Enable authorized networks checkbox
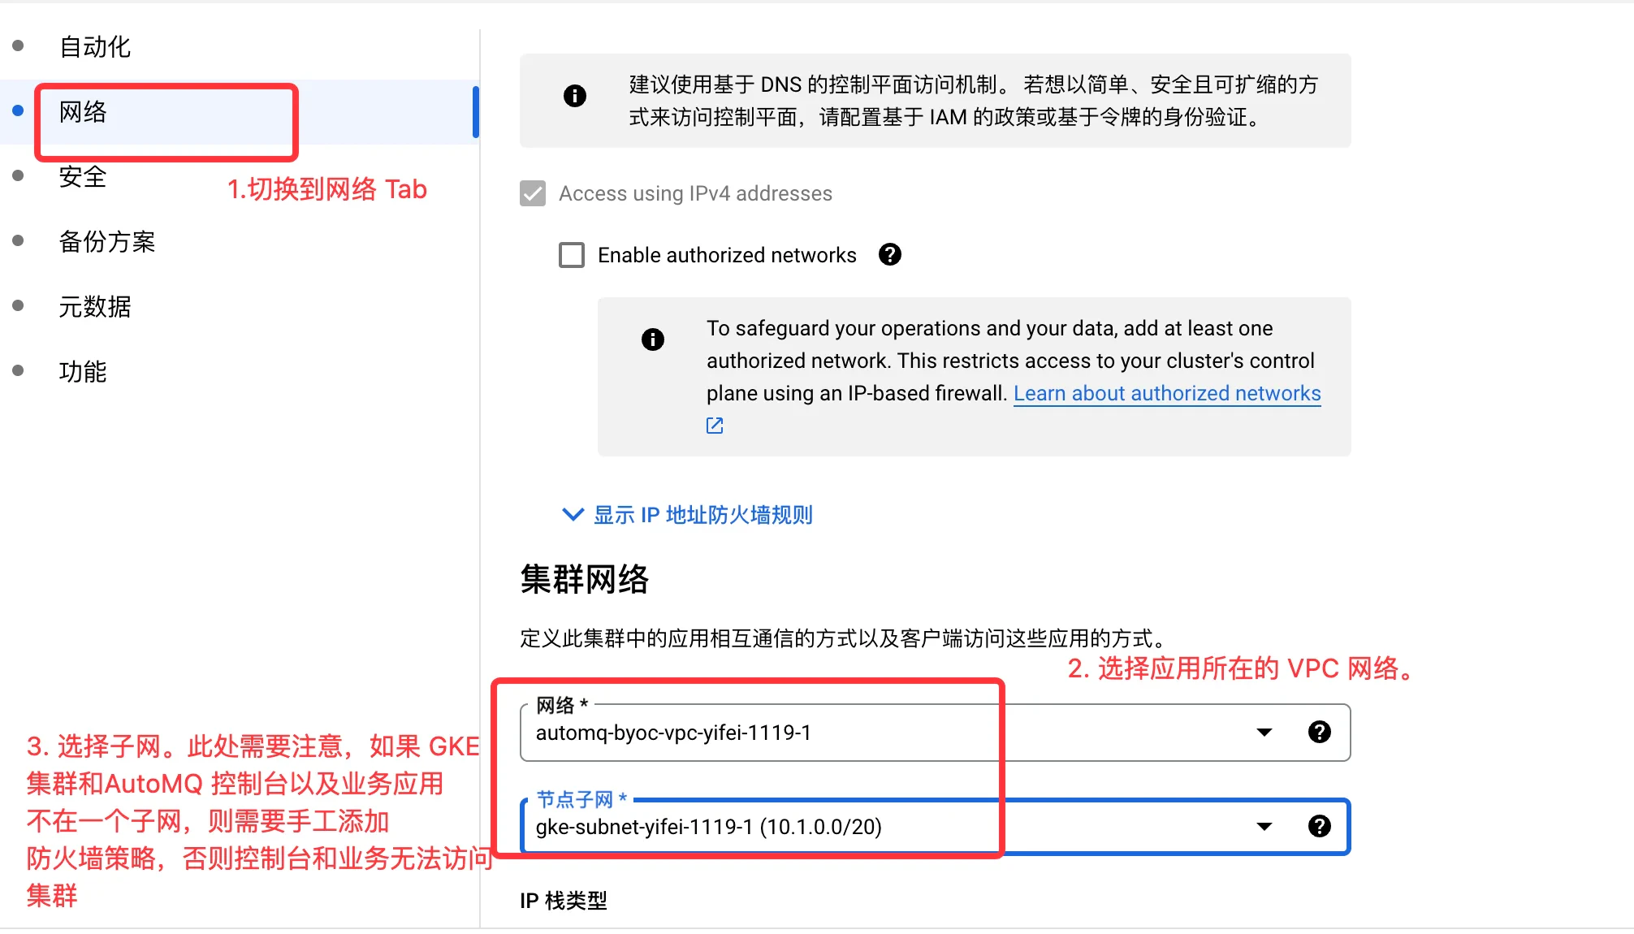This screenshot has width=1634, height=934. (572, 255)
